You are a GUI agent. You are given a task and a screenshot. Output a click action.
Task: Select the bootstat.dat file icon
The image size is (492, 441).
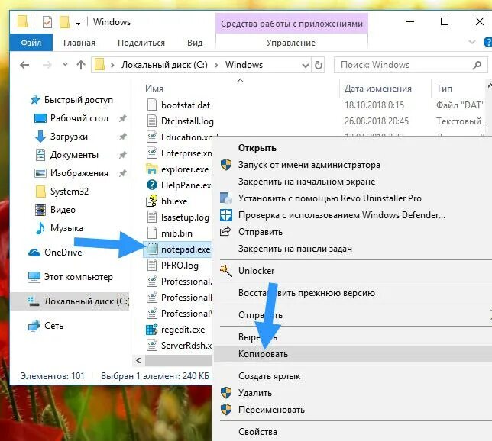tap(152, 105)
